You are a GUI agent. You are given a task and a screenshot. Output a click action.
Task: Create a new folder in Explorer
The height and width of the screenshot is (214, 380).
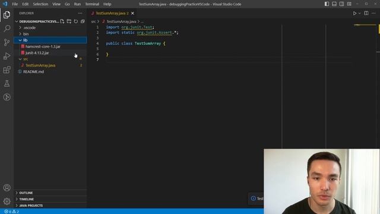[69, 21]
